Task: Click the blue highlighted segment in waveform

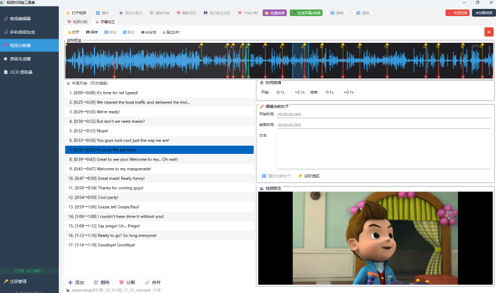Action: coord(301,60)
